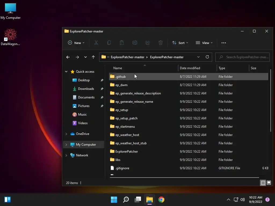Select Downloads in Quick access
275x206 pixels.
click(x=86, y=89)
